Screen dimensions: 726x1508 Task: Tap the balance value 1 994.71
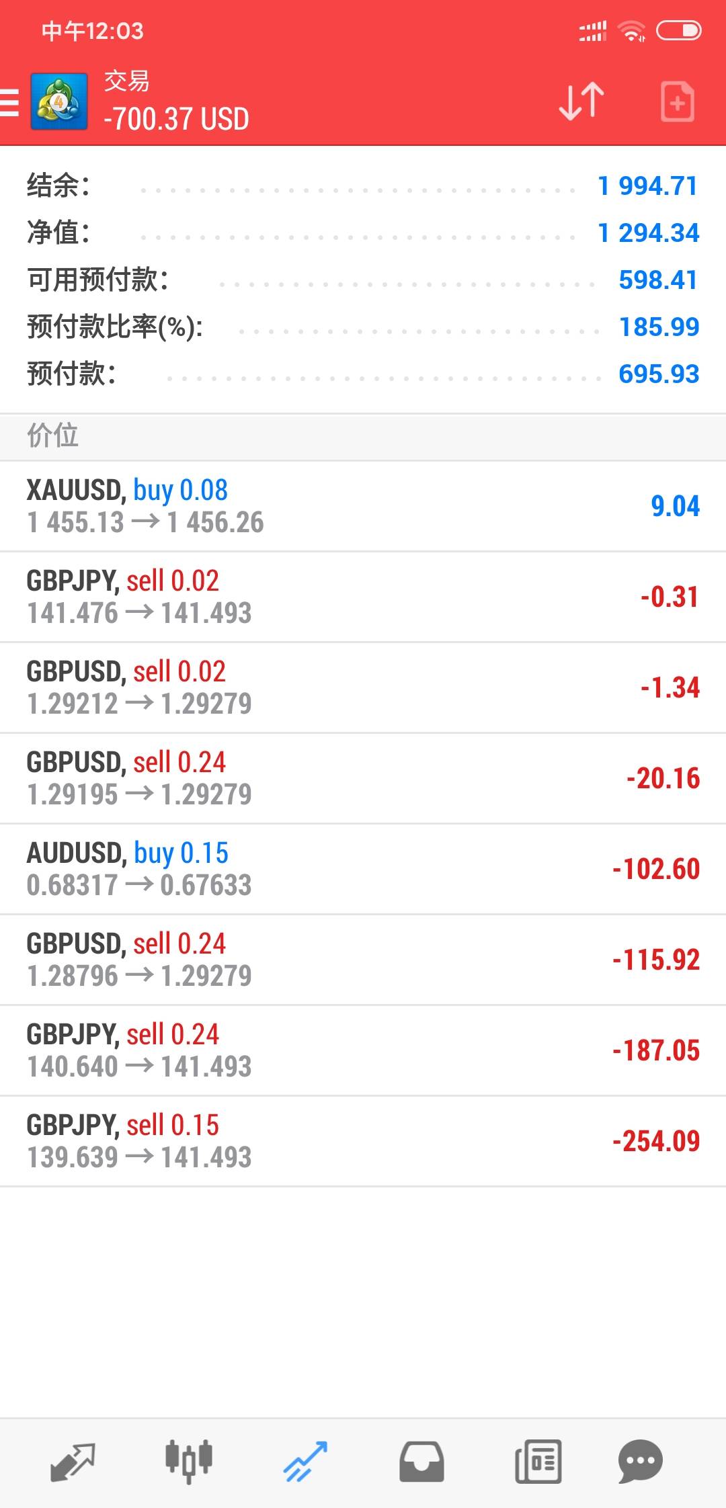648,186
